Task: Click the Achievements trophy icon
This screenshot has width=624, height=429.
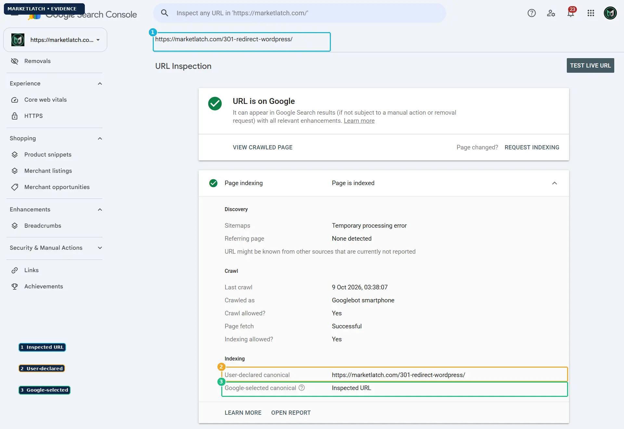Action: pyautogui.click(x=15, y=286)
